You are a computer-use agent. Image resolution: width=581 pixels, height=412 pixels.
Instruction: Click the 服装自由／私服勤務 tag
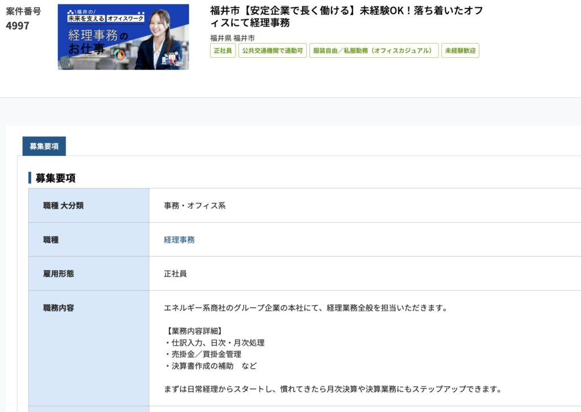pyautogui.click(x=373, y=50)
